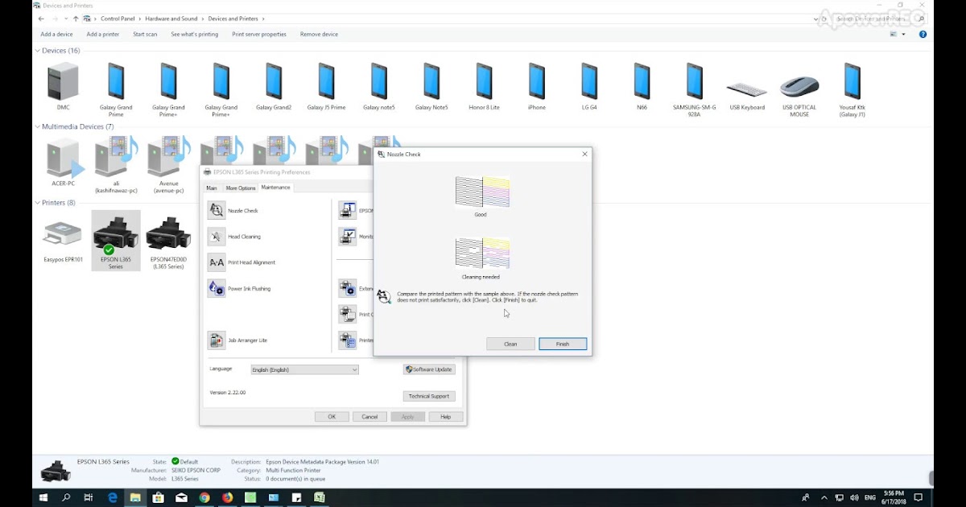Open Task View on the taskbar

(x=89, y=498)
